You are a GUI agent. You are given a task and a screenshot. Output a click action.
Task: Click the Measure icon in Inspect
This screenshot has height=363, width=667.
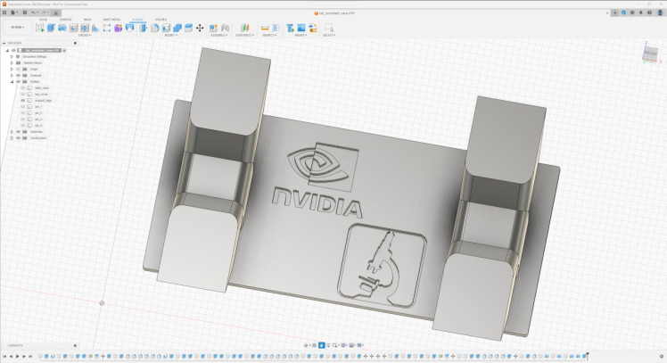[x=264, y=28]
